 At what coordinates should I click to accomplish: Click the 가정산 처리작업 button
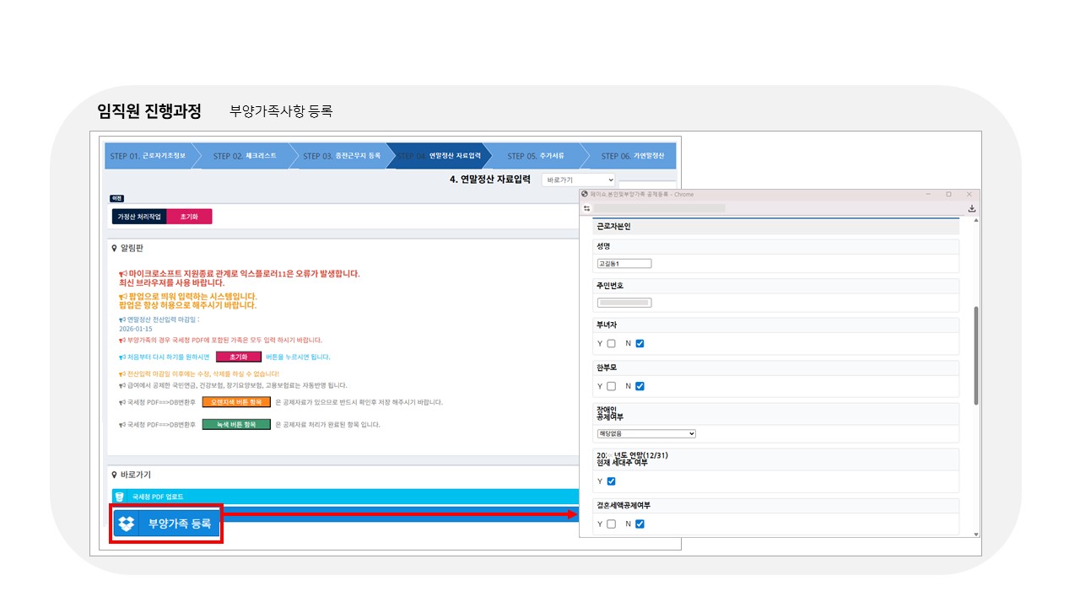point(139,217)
